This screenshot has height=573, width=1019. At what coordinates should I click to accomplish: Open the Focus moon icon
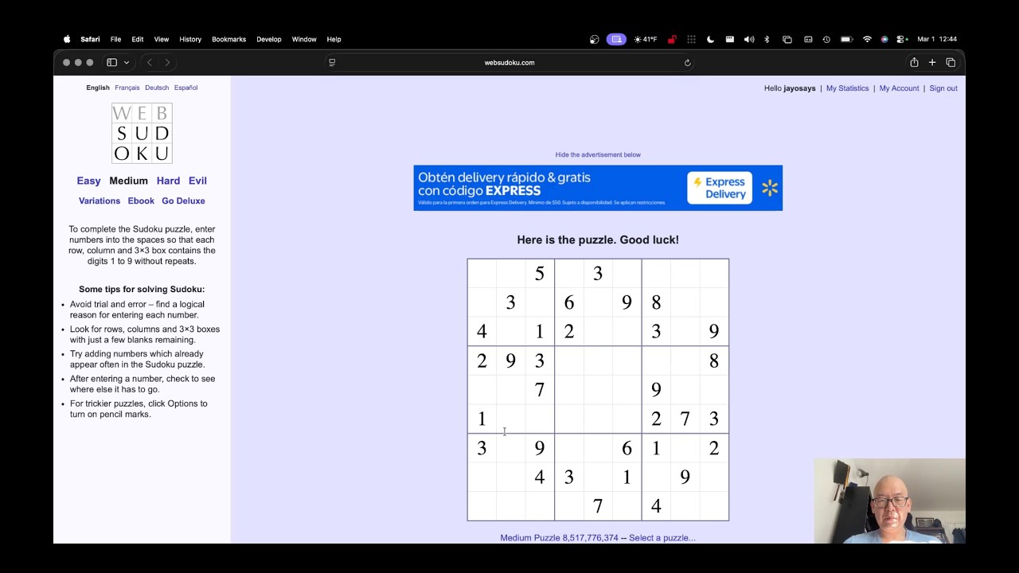coord(710,39)
